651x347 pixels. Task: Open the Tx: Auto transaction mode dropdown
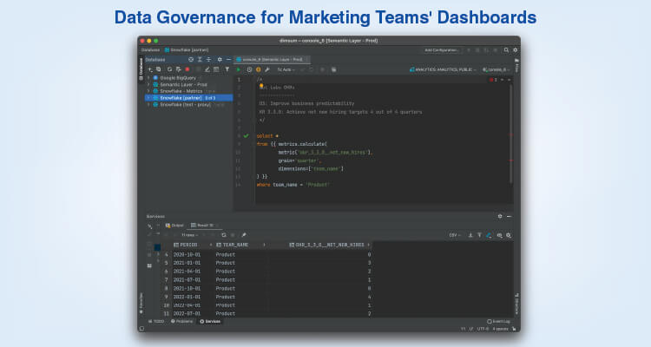pyautogui.click(x=286, y=69)
